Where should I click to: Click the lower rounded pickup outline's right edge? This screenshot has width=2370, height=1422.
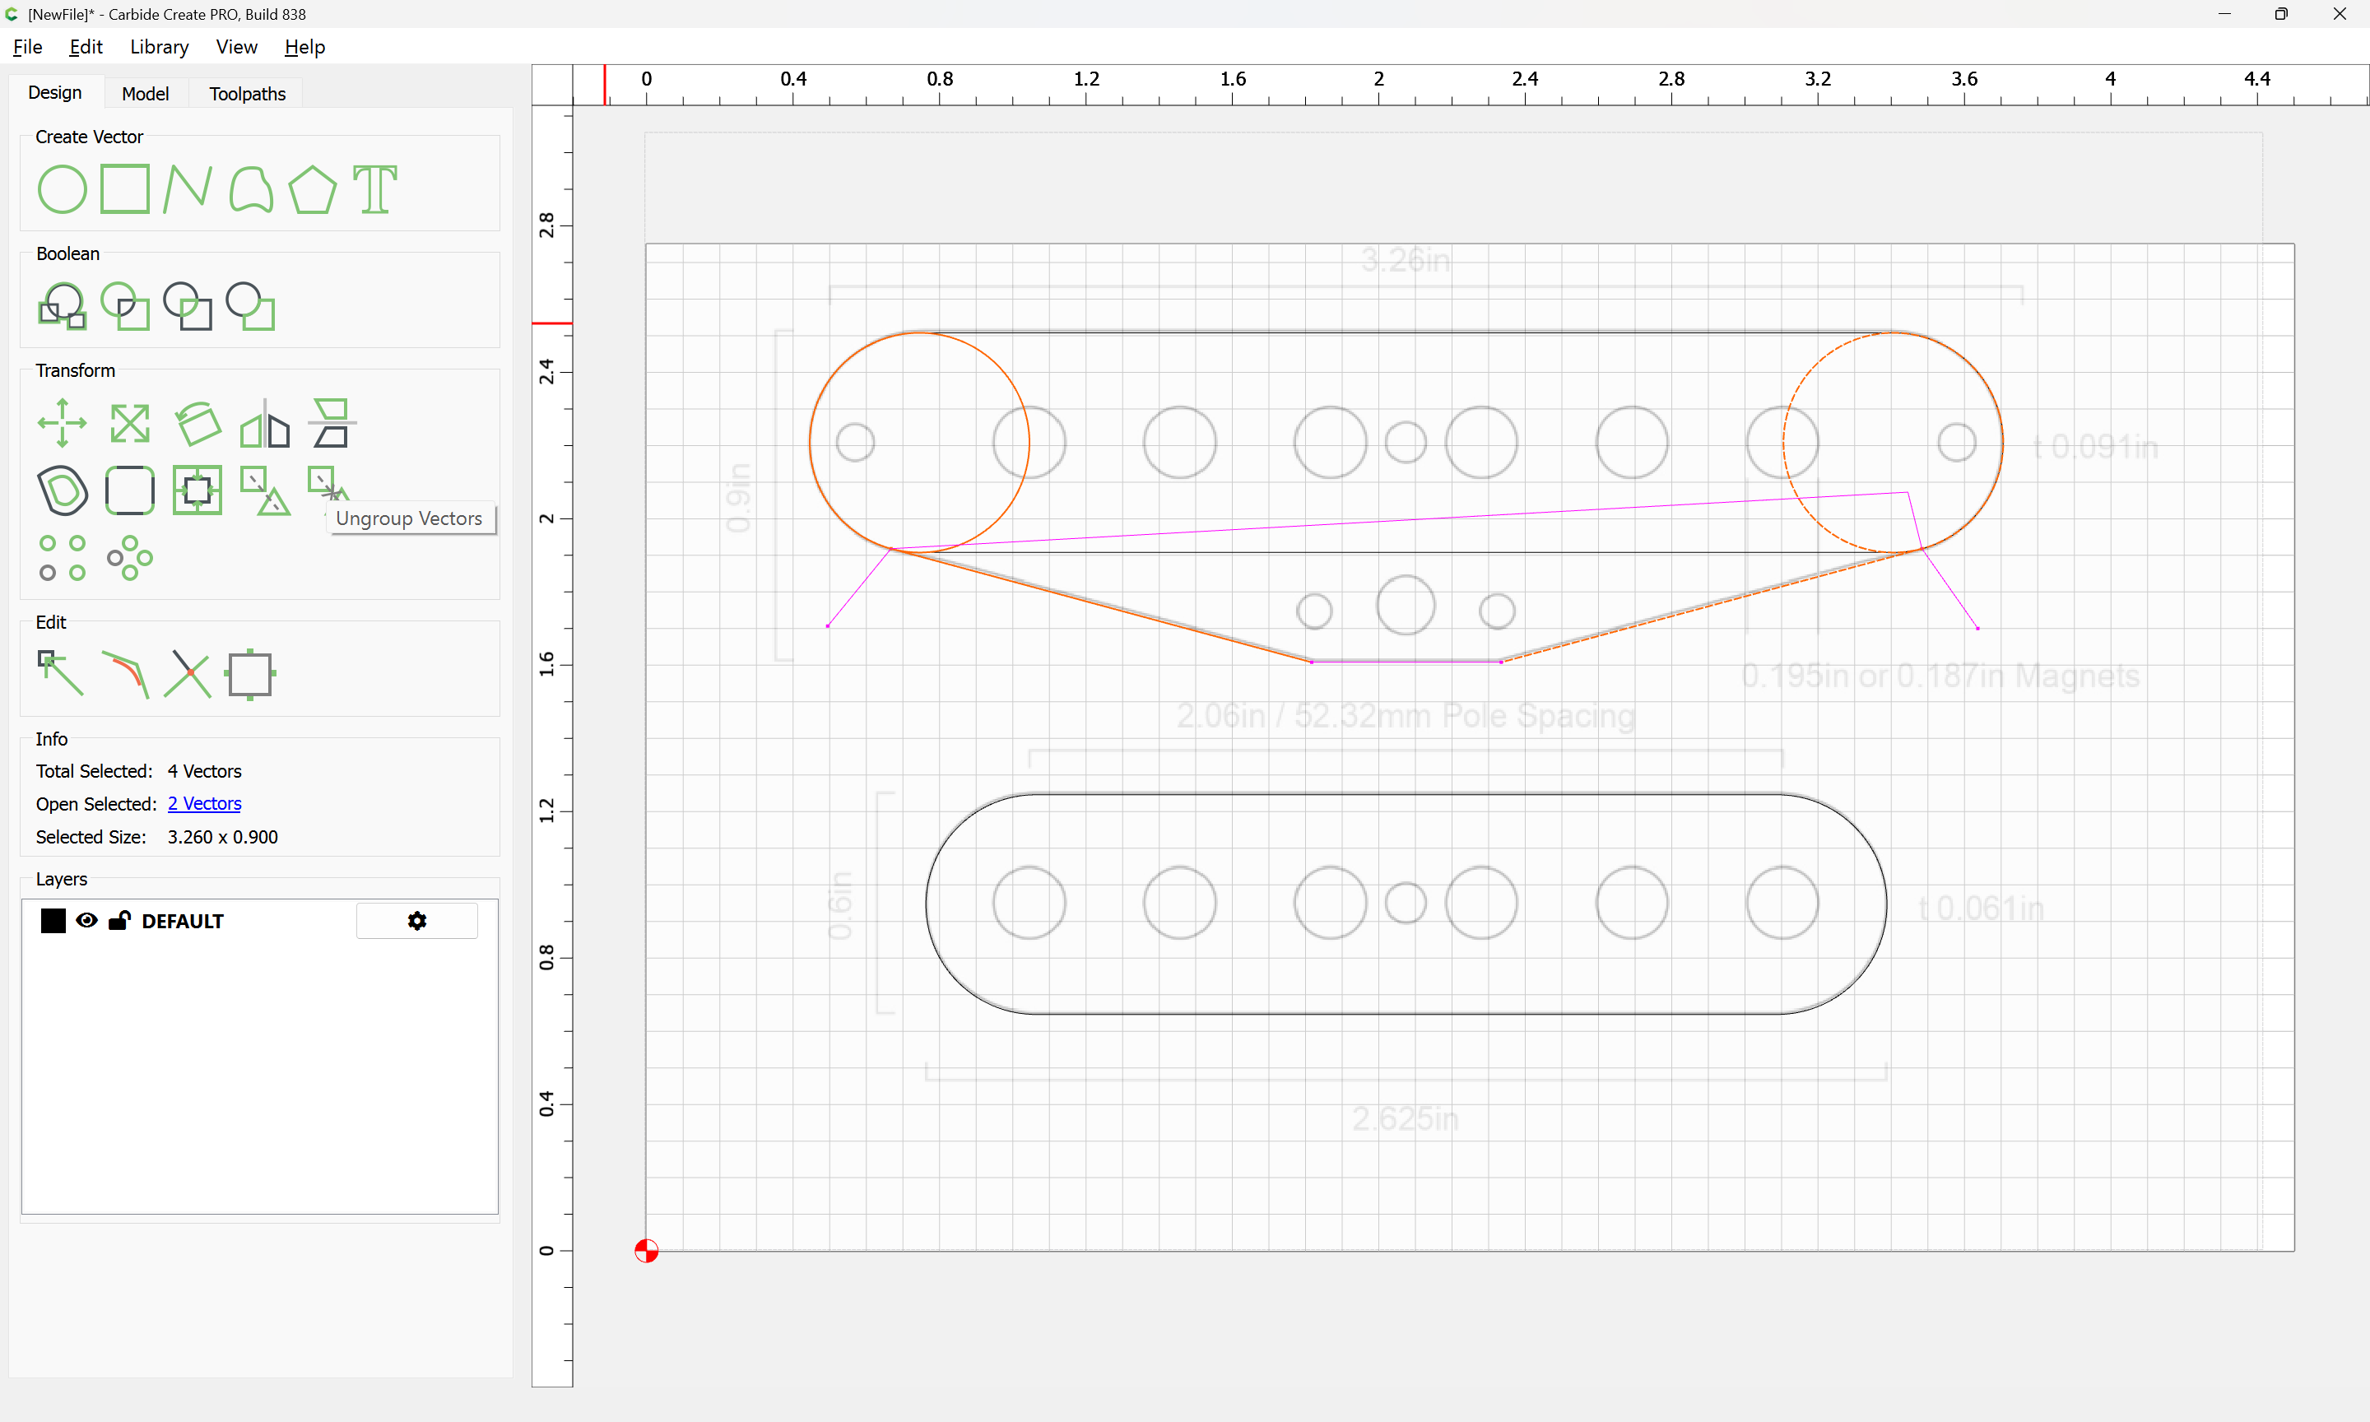(1886, 904)
